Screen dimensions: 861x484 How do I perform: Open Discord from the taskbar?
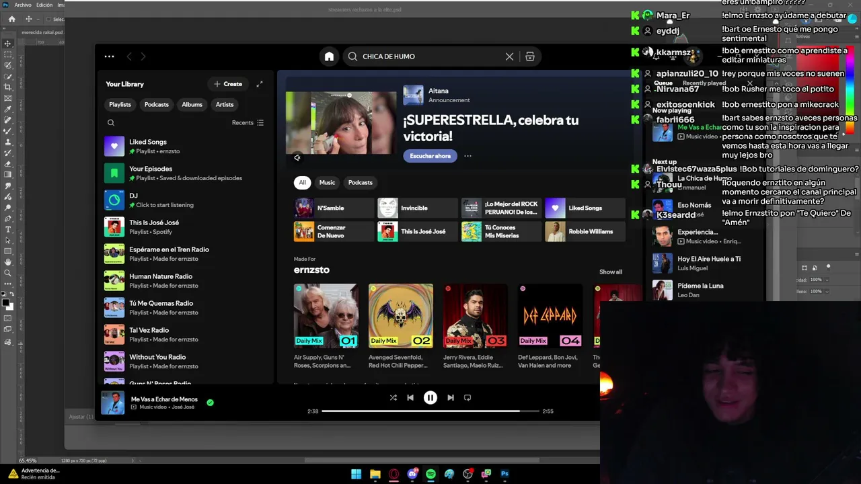tap(412, 474)
